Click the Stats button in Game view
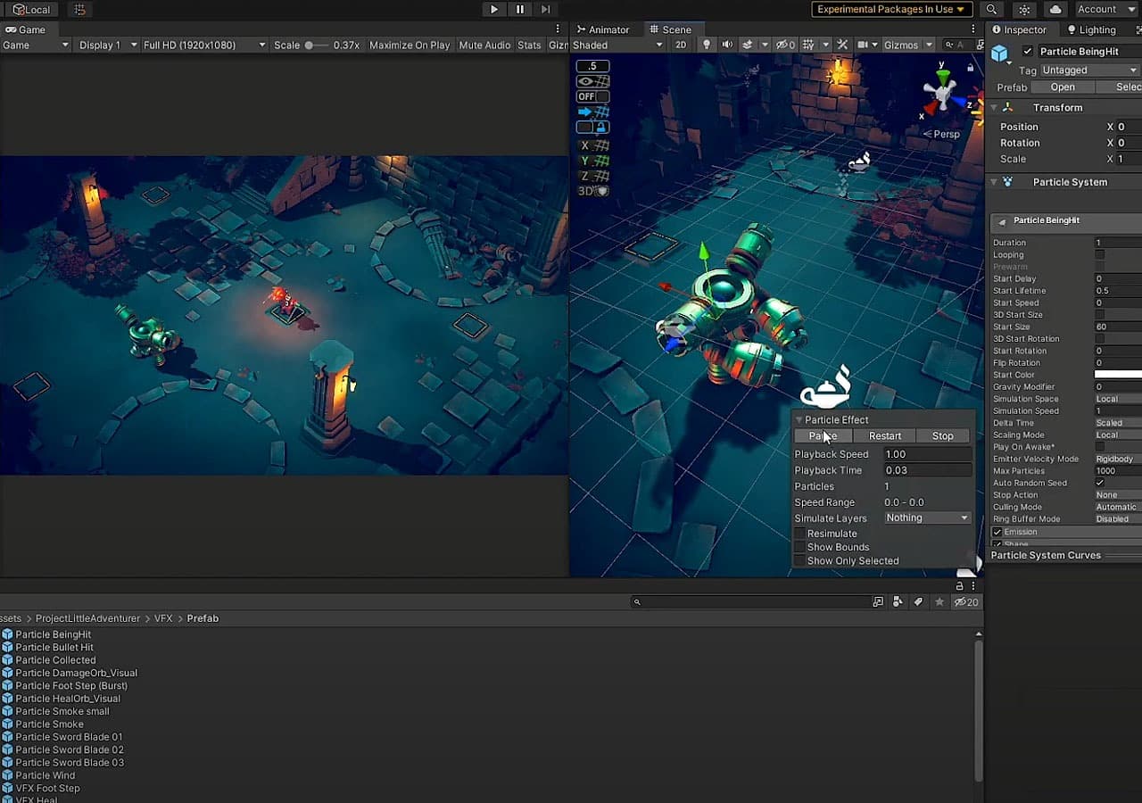Image resolution: width=1142 pixels, height=803 pixels. coord(529,45)
